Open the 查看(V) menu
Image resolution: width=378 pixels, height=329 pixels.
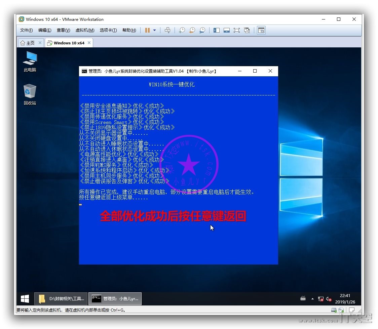pyautogui.click(x=63, y=30)
